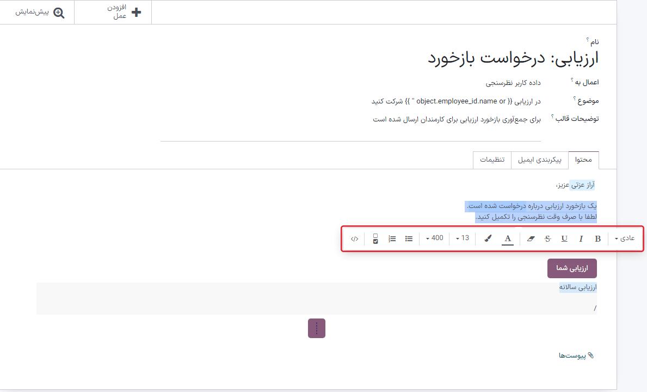Open the عادی paragraph style dropdown
This screenshot has height=392, width=647.
click(x=625, y=238)
